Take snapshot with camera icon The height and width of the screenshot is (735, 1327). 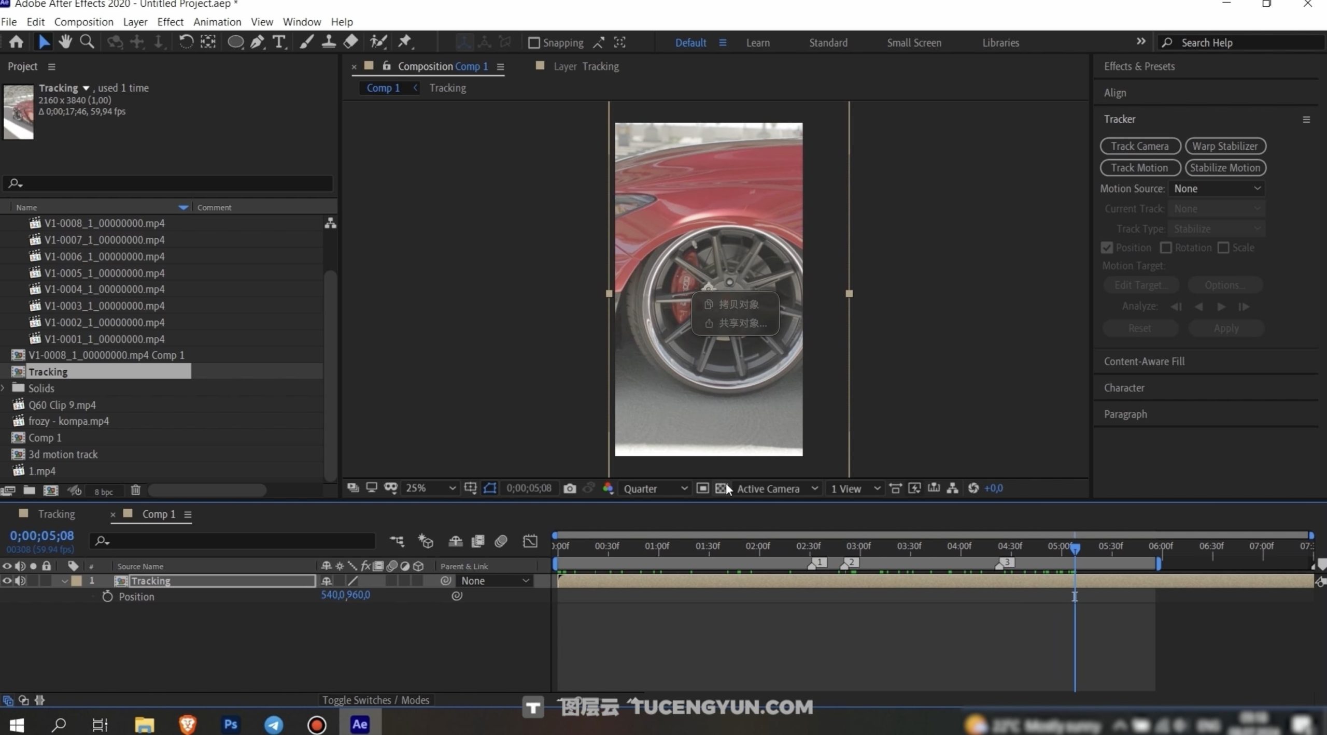pos(569,488)
